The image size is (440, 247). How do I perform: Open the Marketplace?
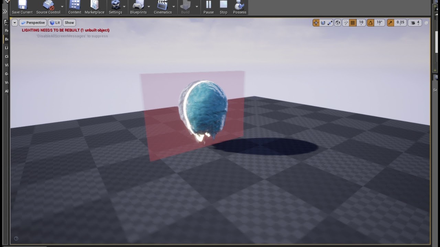coord(95,7)
